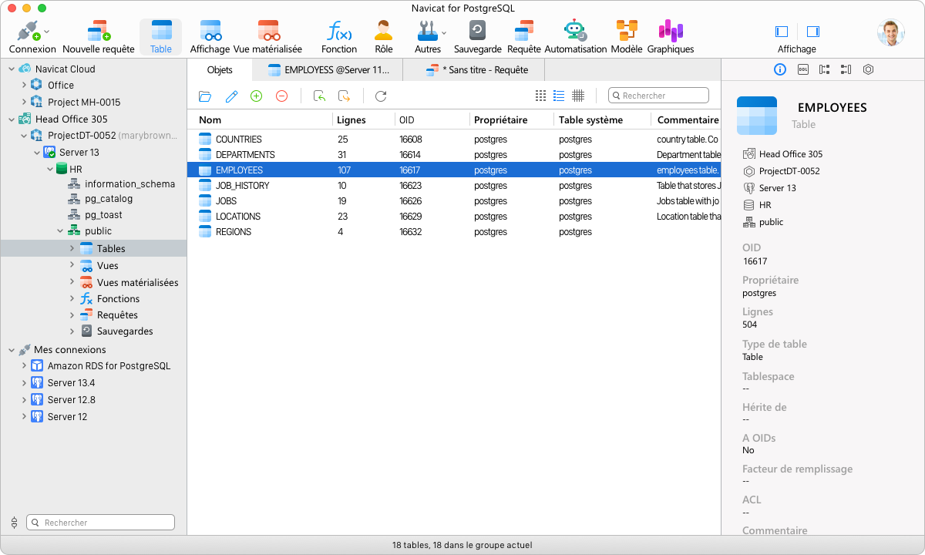The width and height of the screenshot is (925, 555).
Task: Switch to EMPLOYESS @Server 11 tab
Action: coord(328,69)
